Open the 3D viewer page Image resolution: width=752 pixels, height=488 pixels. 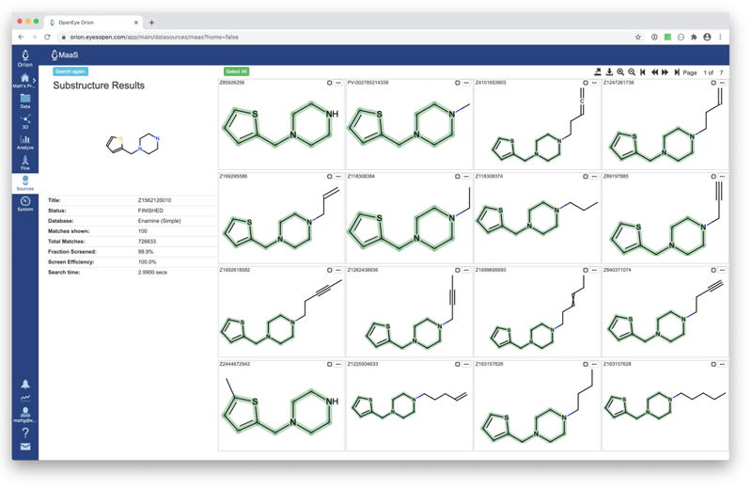(25, 121)
